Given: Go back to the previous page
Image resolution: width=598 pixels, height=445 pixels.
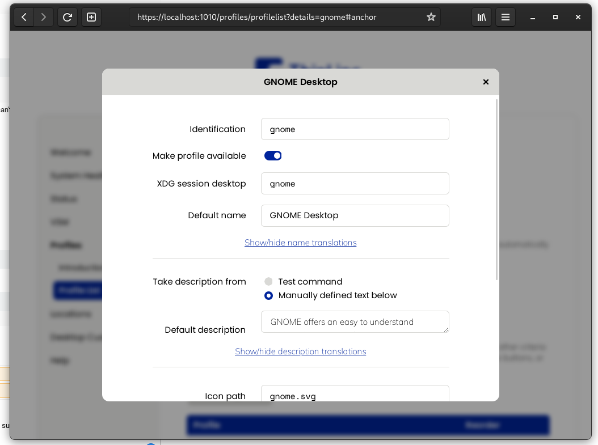Looking at the screenshot, I should tap(24, 17).
